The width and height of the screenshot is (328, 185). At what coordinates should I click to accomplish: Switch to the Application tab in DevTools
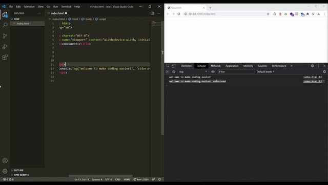[232, 66]
